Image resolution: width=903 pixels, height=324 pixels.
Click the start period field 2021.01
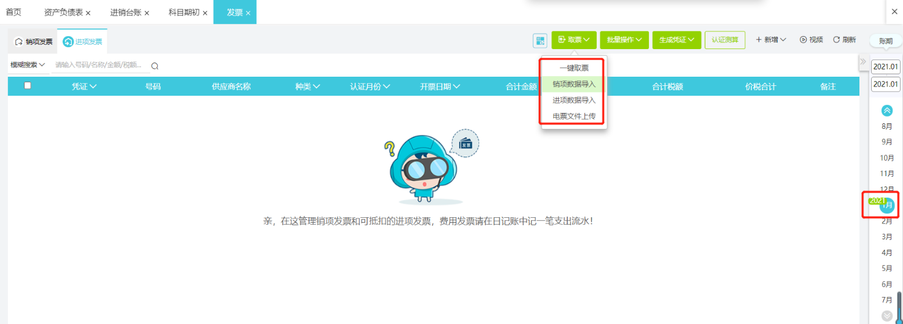[x=886, y=66]
